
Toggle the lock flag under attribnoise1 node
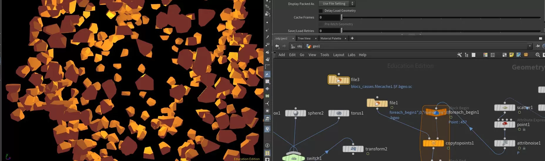524,148
